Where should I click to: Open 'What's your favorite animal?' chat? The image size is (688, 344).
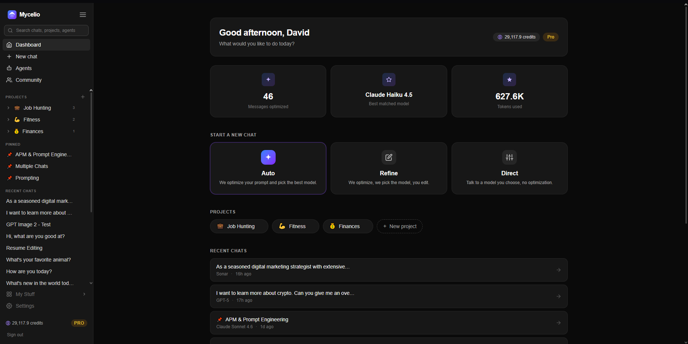click(x=38, y=260)
